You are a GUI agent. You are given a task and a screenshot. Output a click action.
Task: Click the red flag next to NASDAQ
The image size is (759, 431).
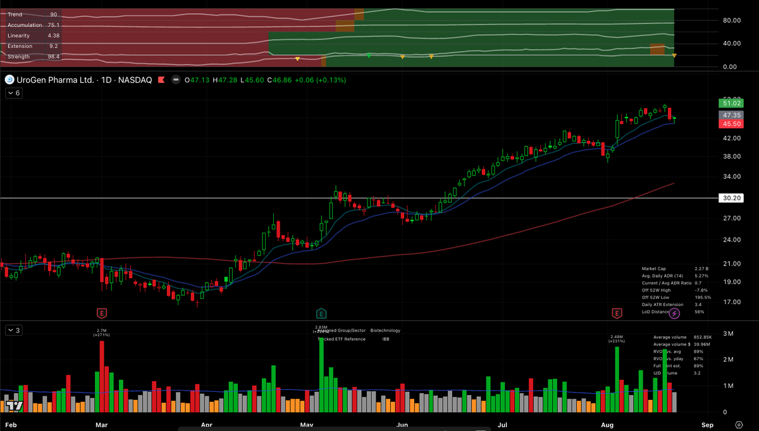tap(163, 80)
